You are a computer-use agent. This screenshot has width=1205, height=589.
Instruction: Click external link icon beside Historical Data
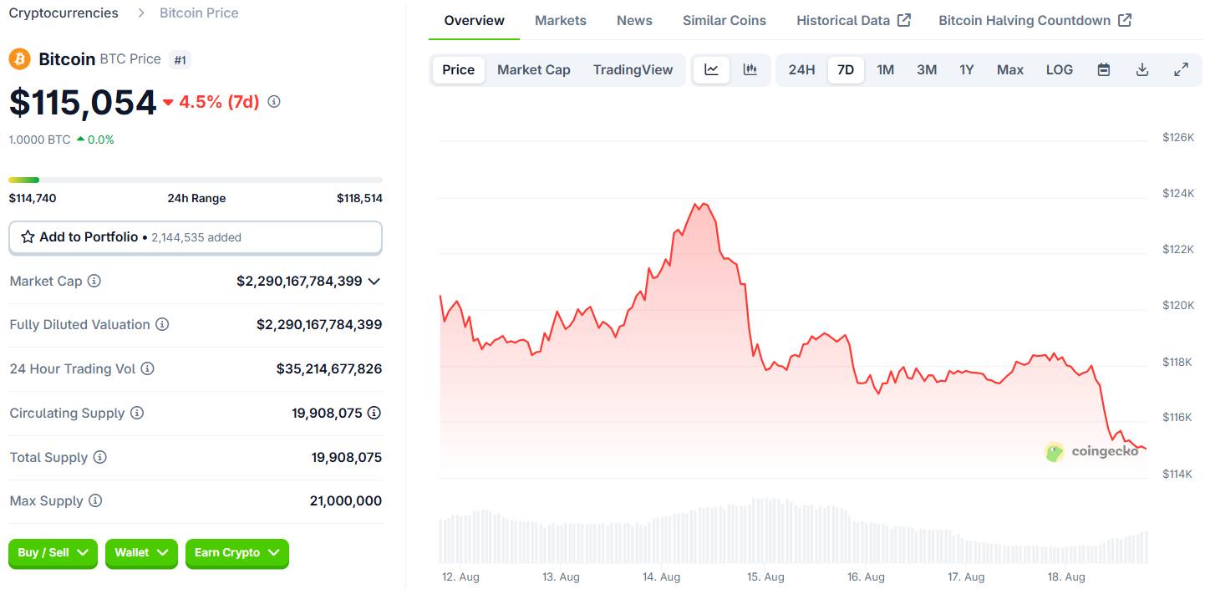pyautogui.click(x=904, y=20)
